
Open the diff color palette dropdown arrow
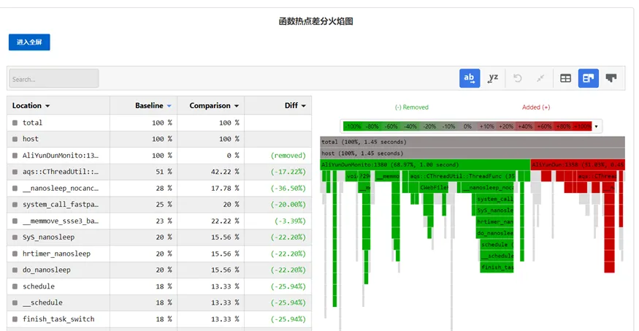pos(596,126)
